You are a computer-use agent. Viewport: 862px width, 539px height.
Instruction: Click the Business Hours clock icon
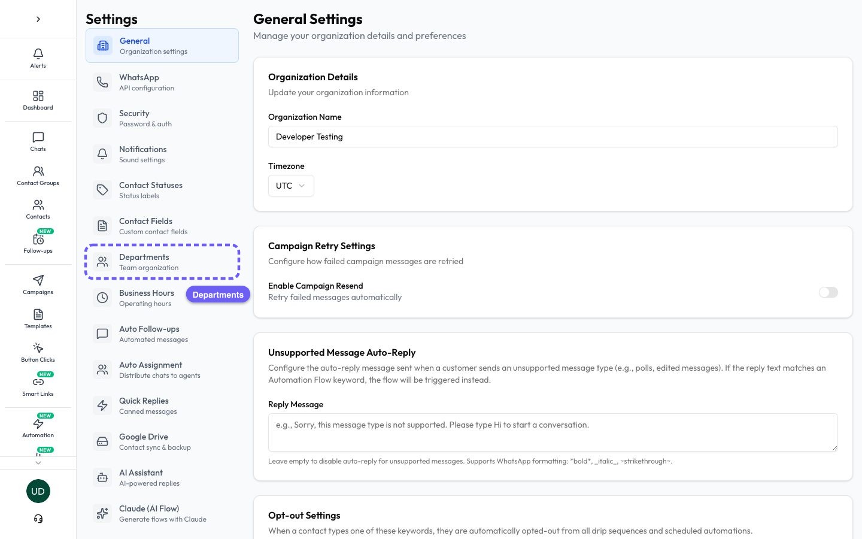102,298
